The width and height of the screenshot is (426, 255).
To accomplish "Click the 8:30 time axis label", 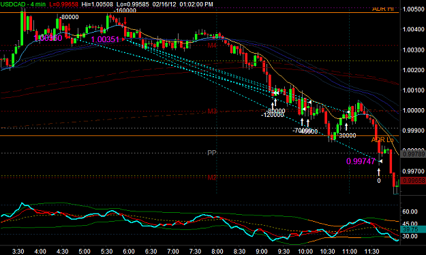I will click(239, 252).
